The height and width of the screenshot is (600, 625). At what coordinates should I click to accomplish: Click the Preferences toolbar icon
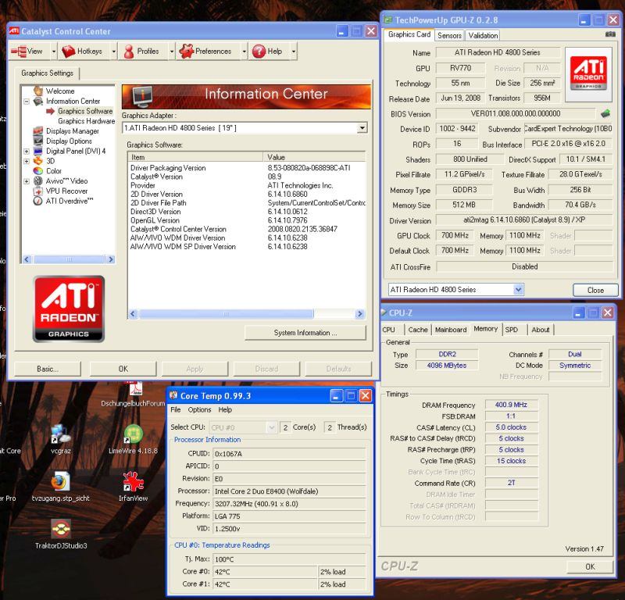(186, 52)
